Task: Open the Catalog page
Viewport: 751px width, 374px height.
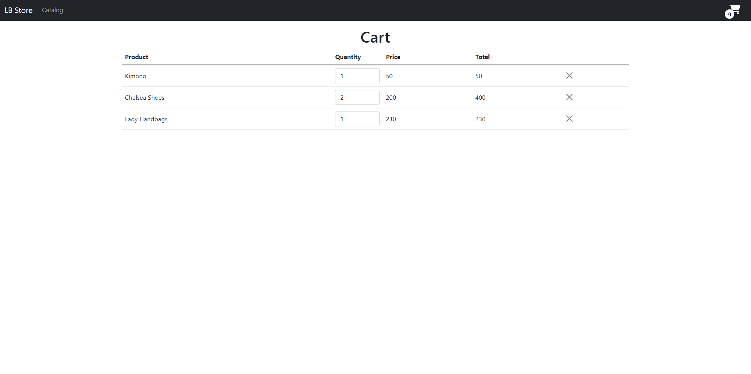Action: click(x=52, y=10)
